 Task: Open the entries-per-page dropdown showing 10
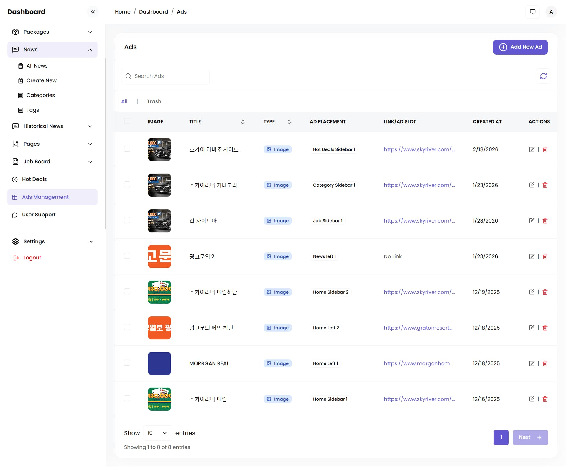point(157,433)
